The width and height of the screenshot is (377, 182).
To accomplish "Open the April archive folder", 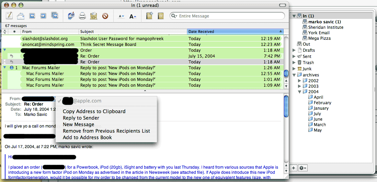I will 316,97.
